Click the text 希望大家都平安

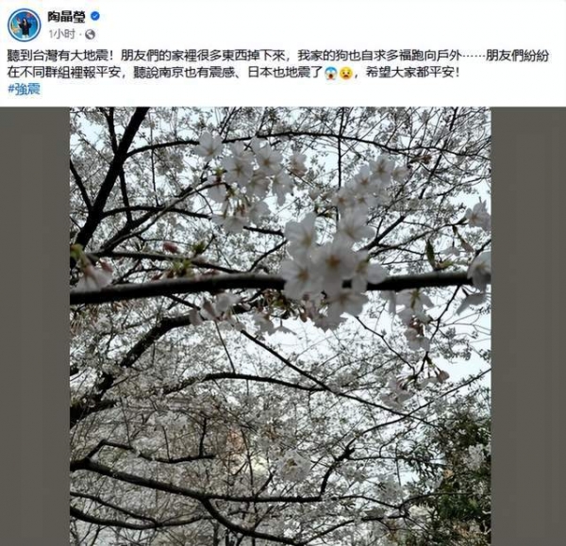(409, 73)
